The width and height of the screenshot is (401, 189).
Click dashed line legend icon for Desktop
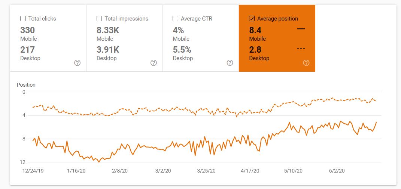pyautogui.click(x=301, y=48)
